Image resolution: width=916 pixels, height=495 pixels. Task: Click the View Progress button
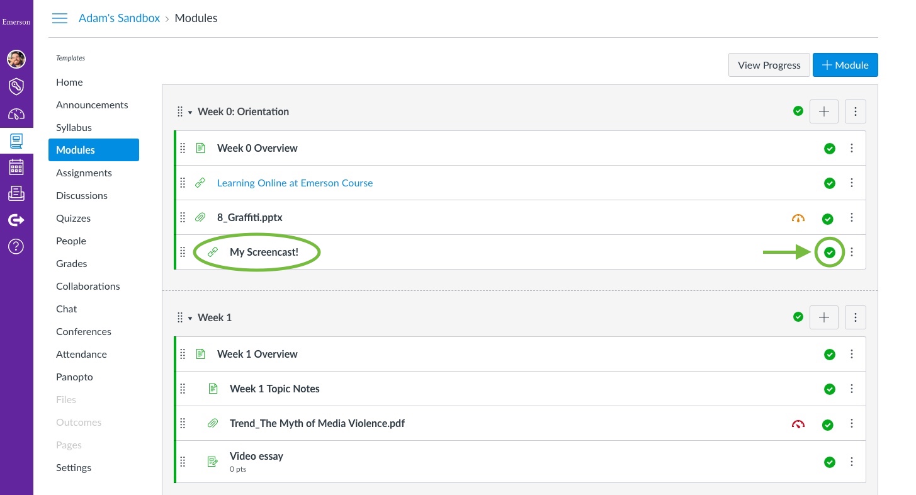[769, 65]
